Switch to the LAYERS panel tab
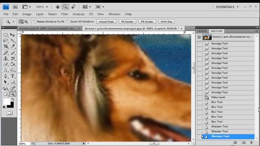260x146 pixels. click(x=202, y=31)
